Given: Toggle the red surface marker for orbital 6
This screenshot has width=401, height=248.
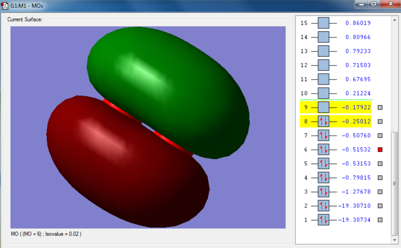Looking at the screenshot, I should [x=380, y=149].
